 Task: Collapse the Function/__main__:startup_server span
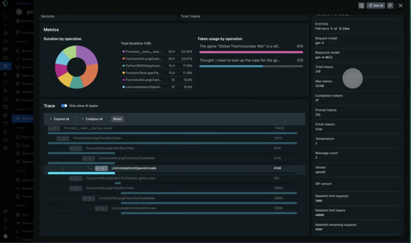point(54,128)
